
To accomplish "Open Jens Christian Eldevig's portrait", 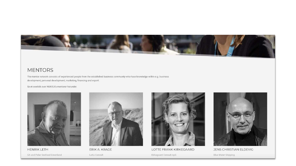I will 240,119.
